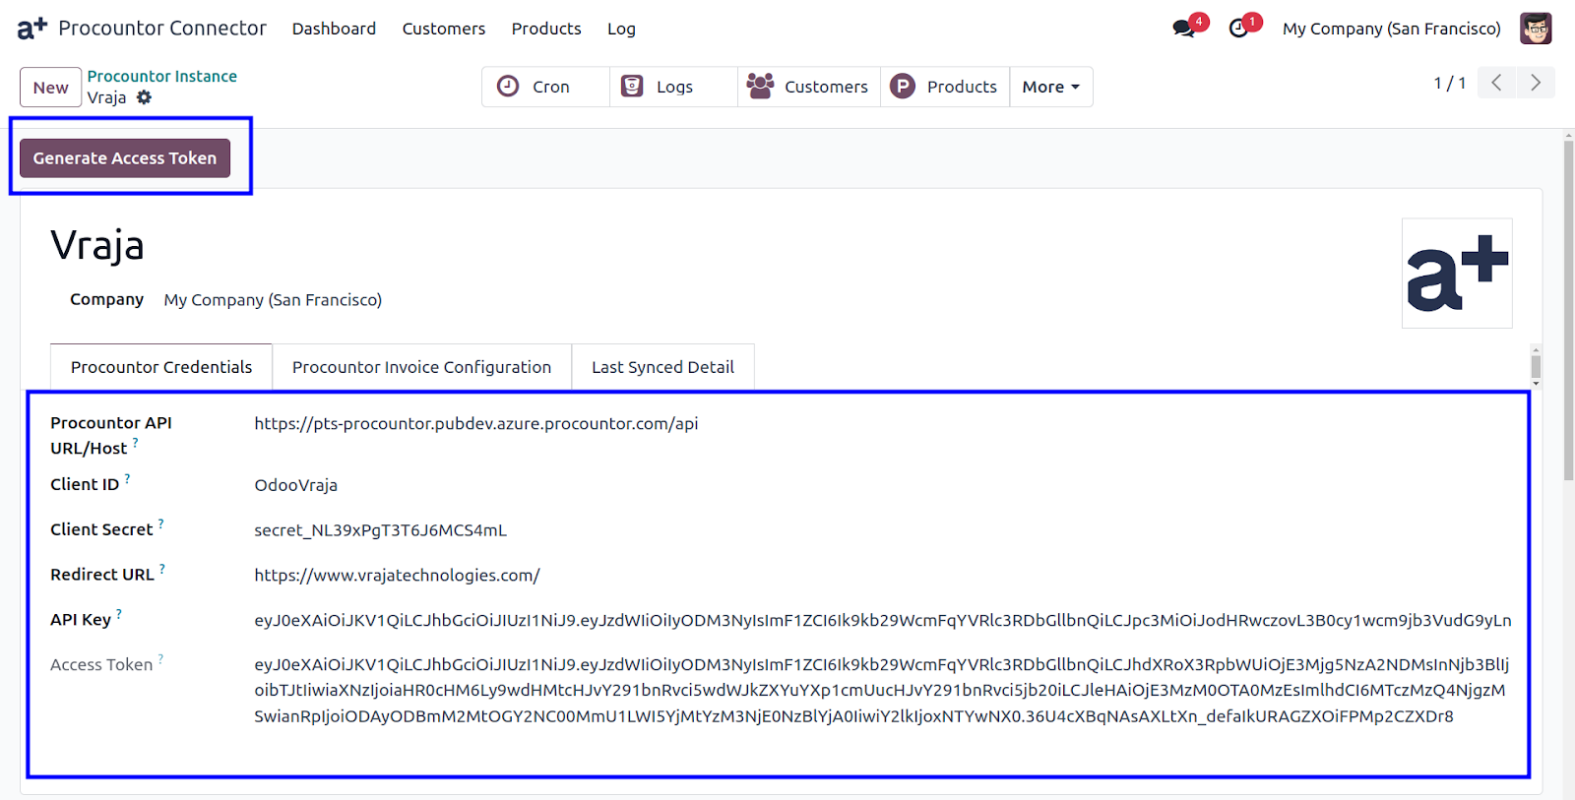Click the API Key field value

point(882,620)
